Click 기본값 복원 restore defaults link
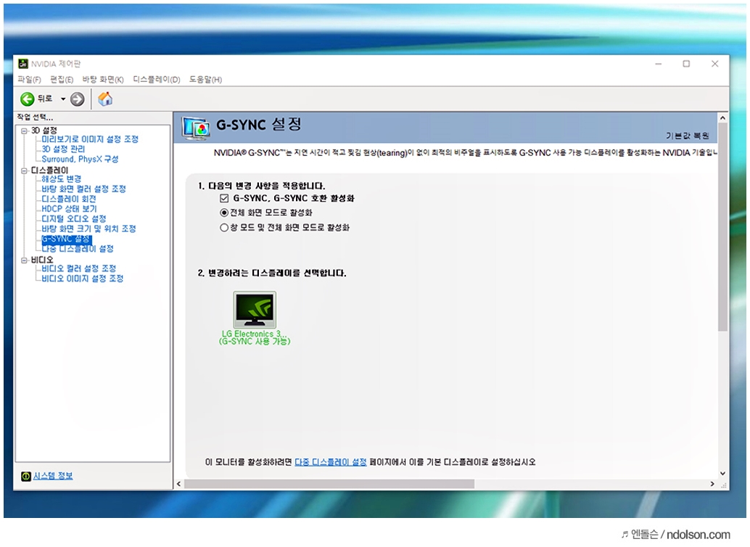This screenshot has height=547, width=750. pyautogui.click(x=688, y=136)
